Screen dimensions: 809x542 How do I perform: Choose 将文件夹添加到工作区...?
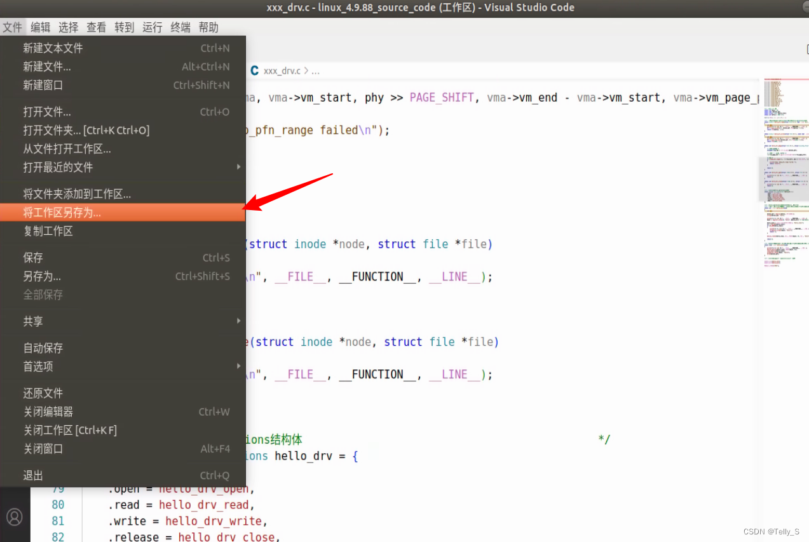(x=123, y=194)
